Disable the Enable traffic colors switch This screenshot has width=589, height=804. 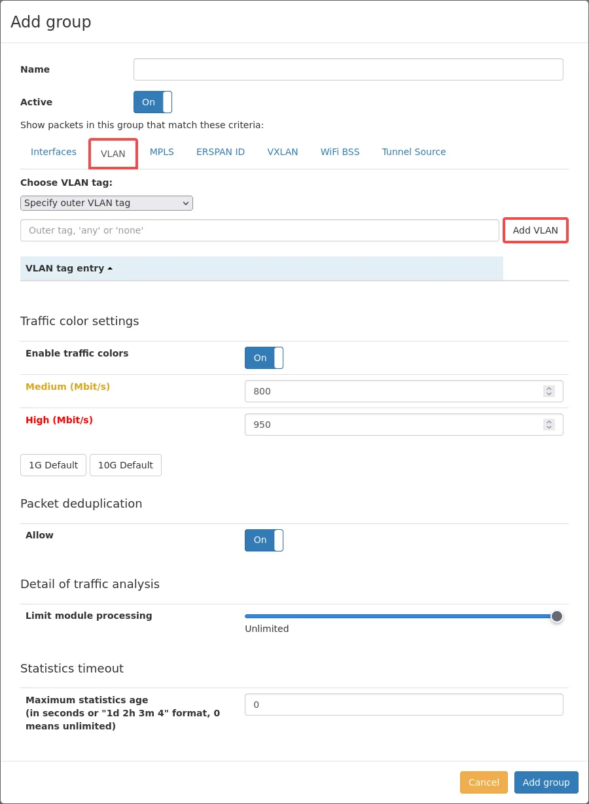(x=264, y=358)
